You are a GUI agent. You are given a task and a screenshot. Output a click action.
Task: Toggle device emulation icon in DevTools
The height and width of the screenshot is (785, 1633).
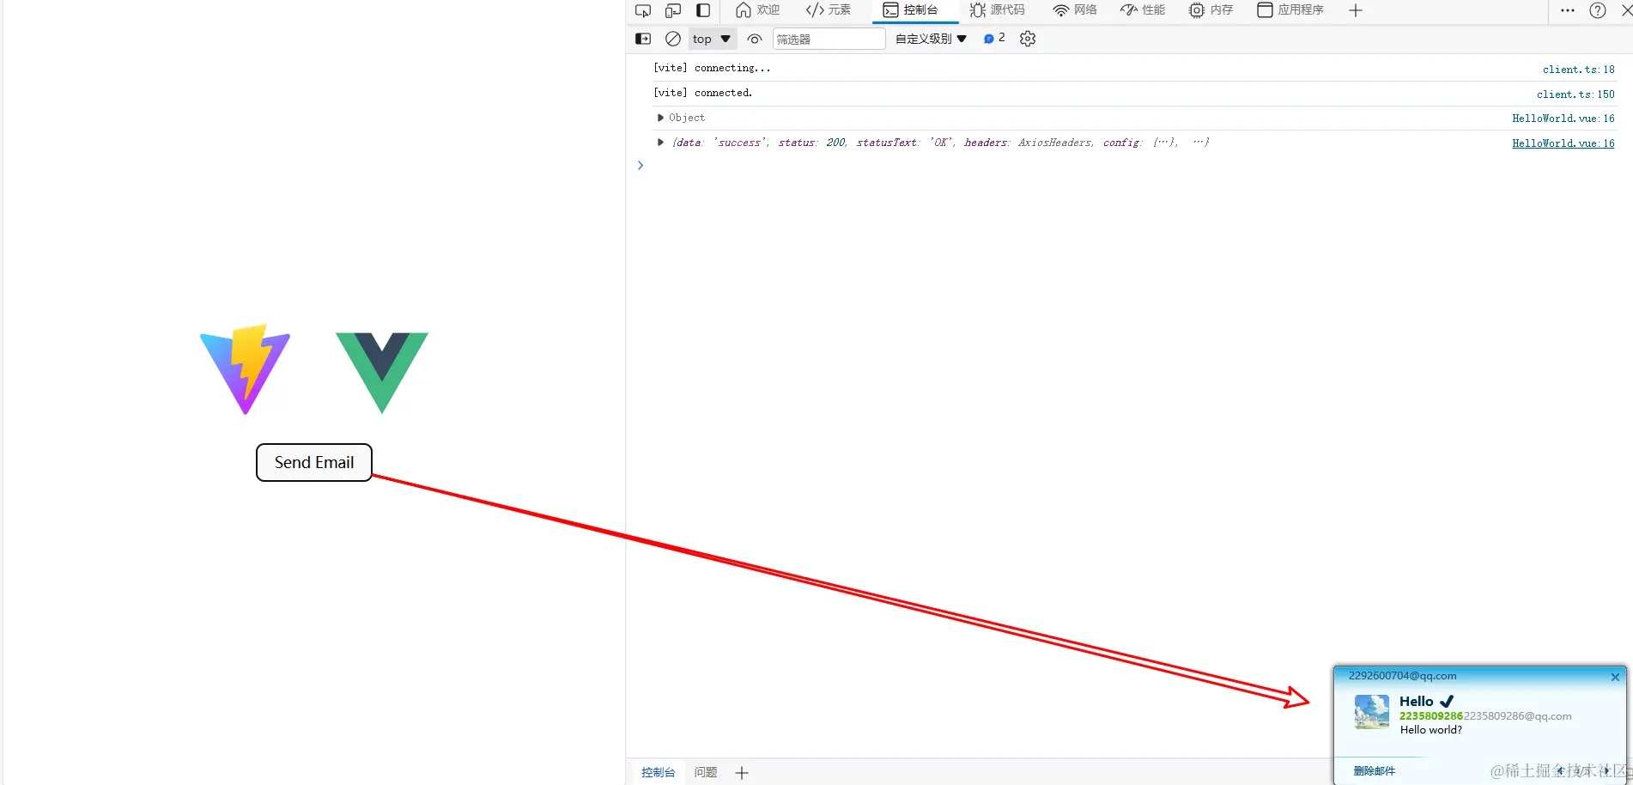pos(673,10)
